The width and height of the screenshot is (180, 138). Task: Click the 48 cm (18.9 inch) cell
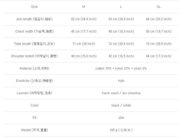click(x=121, y=31)
